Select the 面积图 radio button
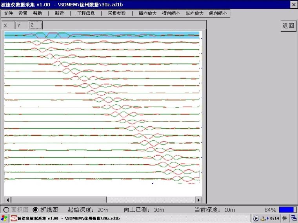This screenshot has height=223, width=298. point(6,210)
